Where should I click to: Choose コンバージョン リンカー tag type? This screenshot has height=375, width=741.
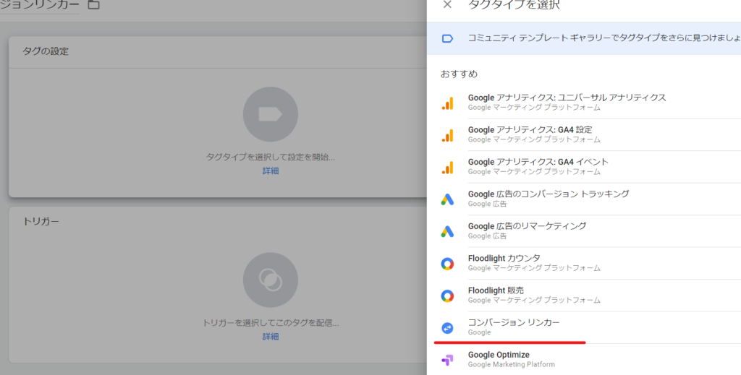click(x=514, y=322)
